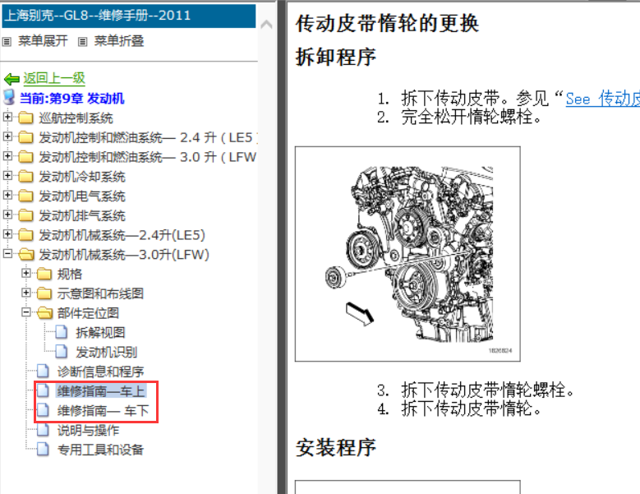This screenshot has height=494, width=640.
Task: Click the 菜单折叠 text button
Action: [119, 41]
